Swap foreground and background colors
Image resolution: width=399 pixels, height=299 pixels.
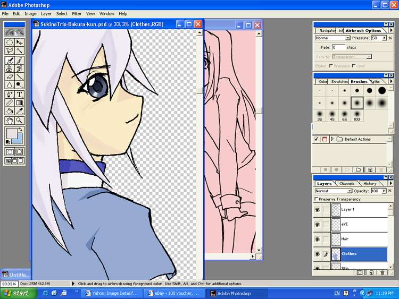(x=20, y=130)
